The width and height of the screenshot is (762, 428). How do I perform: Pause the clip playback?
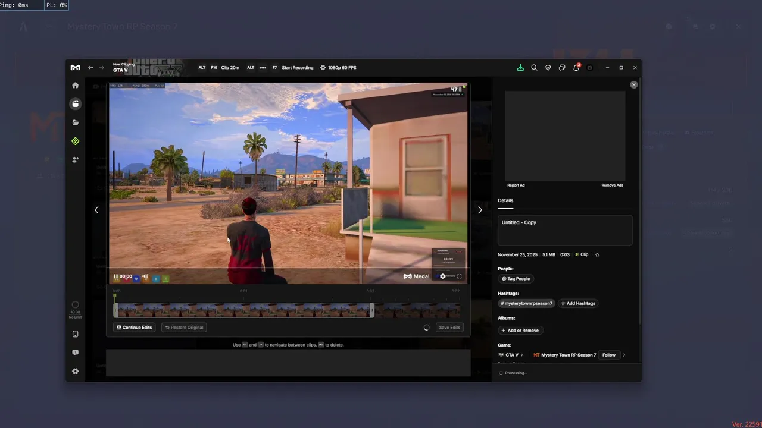116,276
